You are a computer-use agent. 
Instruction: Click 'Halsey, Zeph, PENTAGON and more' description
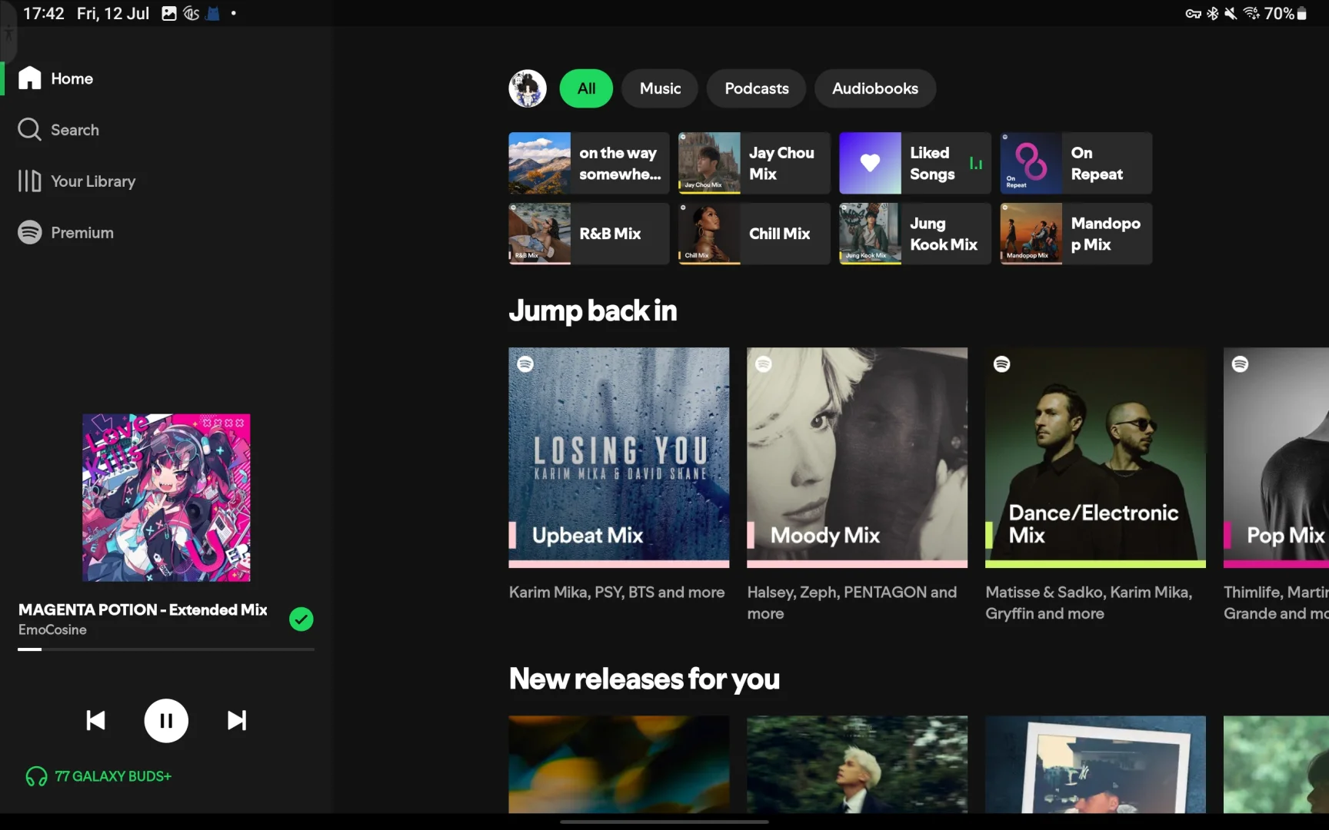tap(852, 603)
